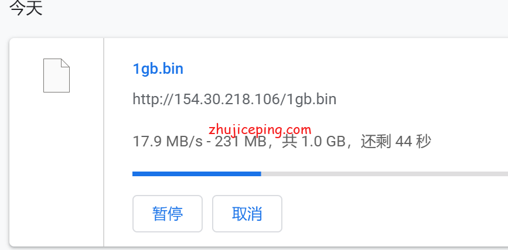
Task: Cancel the download with the 取消 button
Action: pos(247,214)
